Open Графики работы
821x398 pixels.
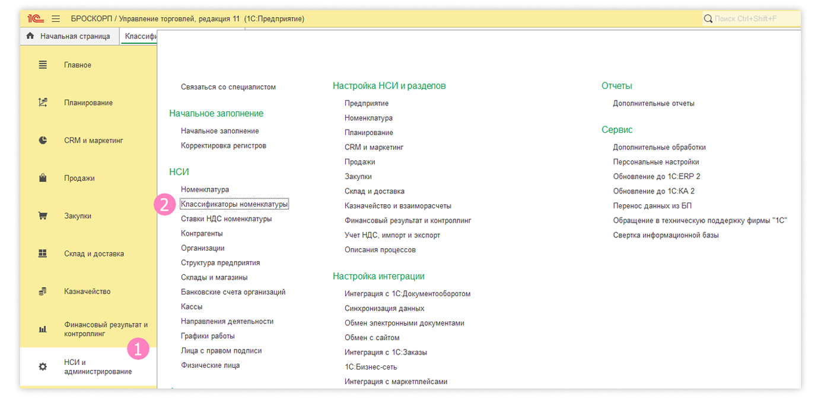(x=208, y=336)
